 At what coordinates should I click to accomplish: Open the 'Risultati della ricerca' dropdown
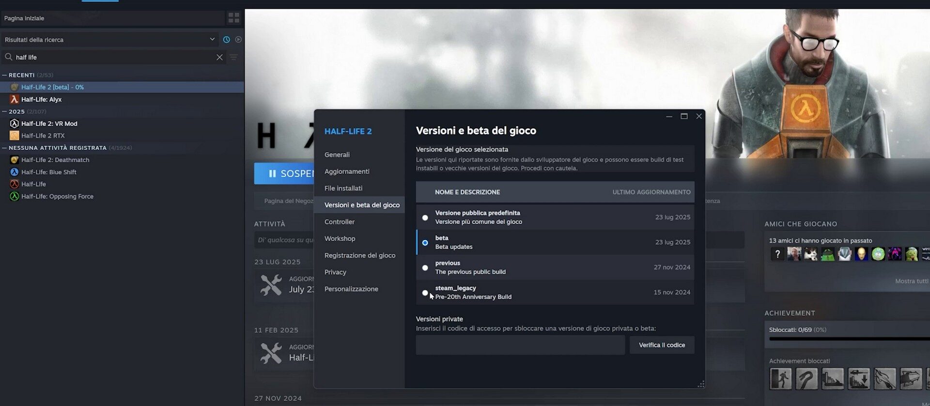pyautogui.click(x=109, y=40)
